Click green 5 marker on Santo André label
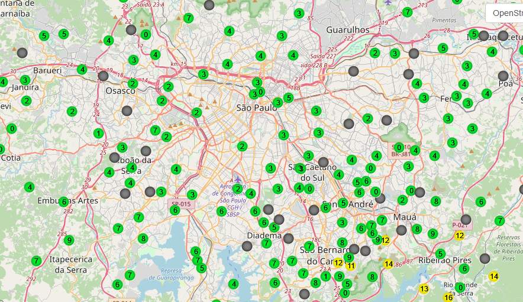Image resolution: width=523 pixels, height=302 pixels. pyautogui.click(x=343, y=203)
